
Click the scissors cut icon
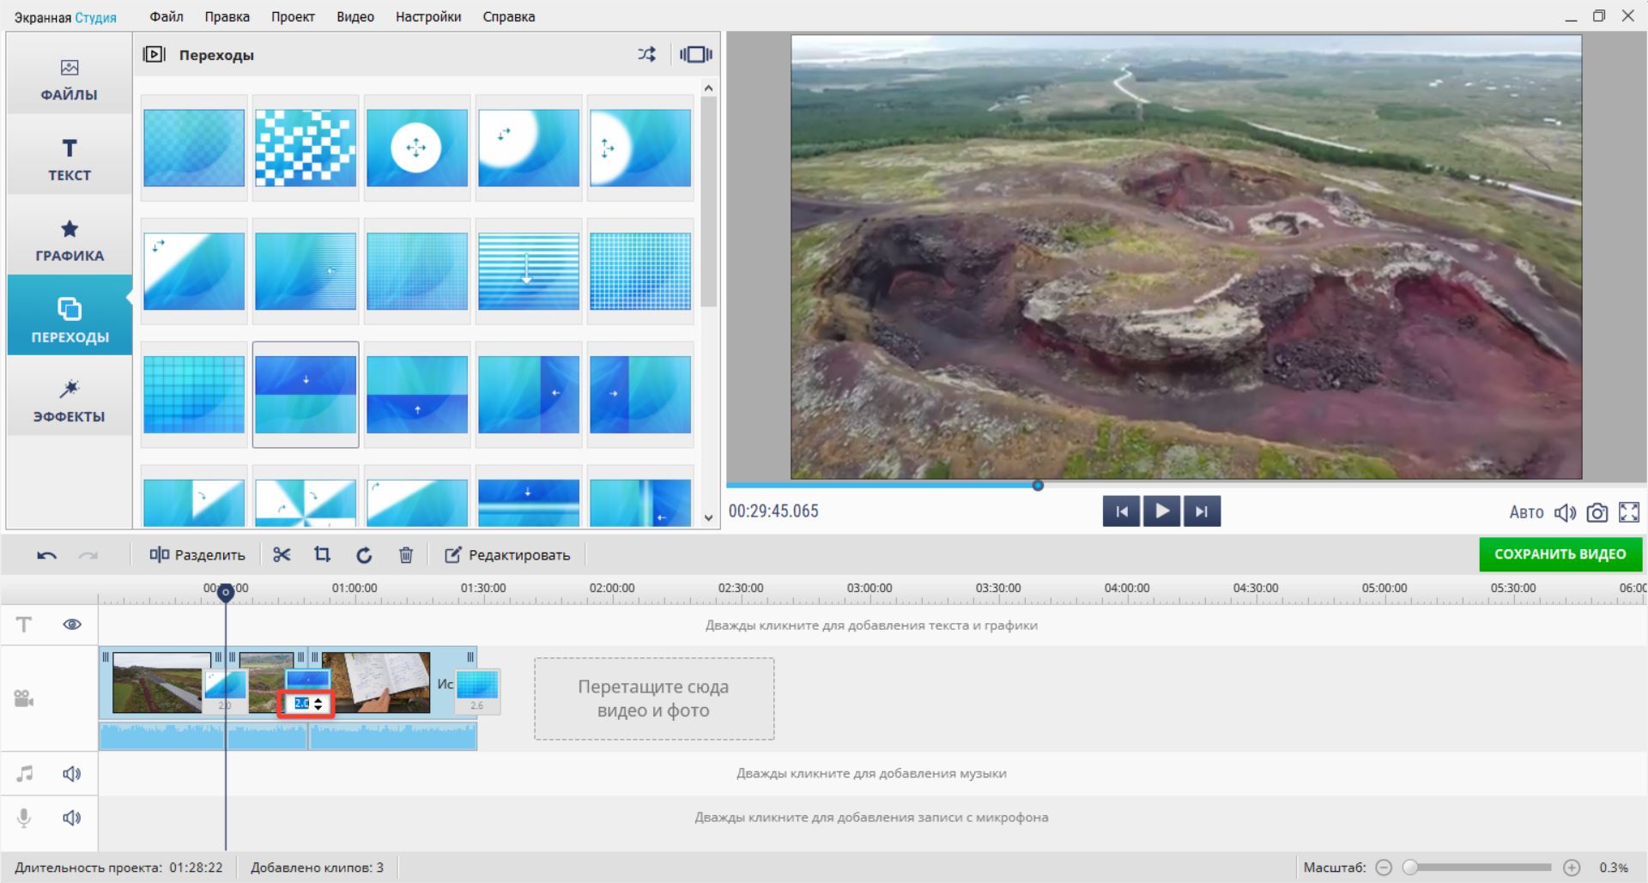point(282,555)
